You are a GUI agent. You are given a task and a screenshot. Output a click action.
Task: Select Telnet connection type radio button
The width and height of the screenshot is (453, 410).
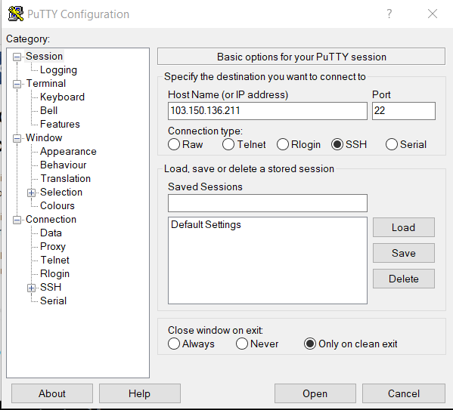tap(228, 144)
